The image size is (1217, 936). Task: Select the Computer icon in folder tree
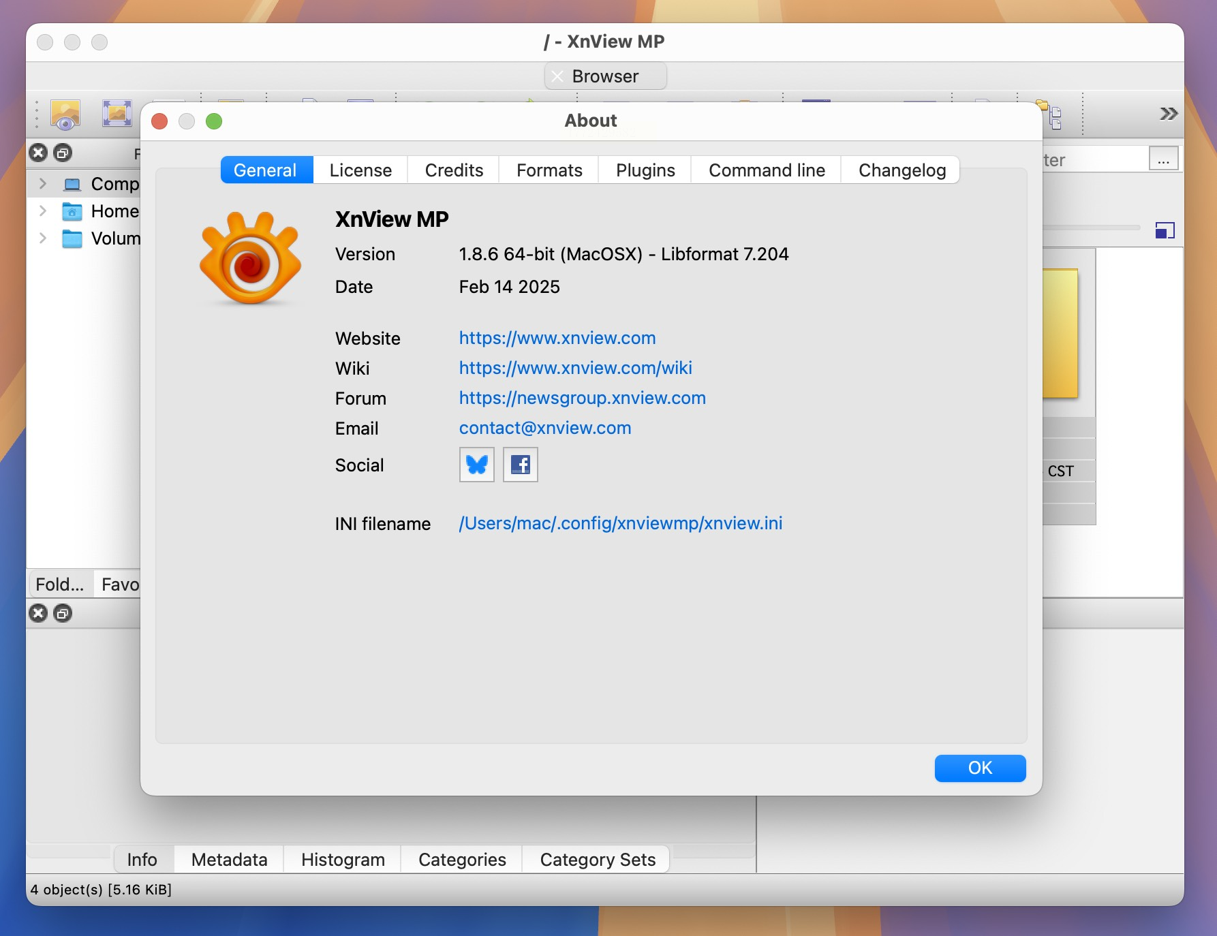tap(72, 184)
